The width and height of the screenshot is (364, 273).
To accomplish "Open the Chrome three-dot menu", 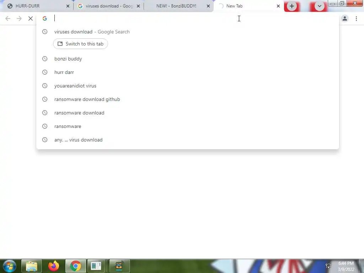I will coord(356,18).
